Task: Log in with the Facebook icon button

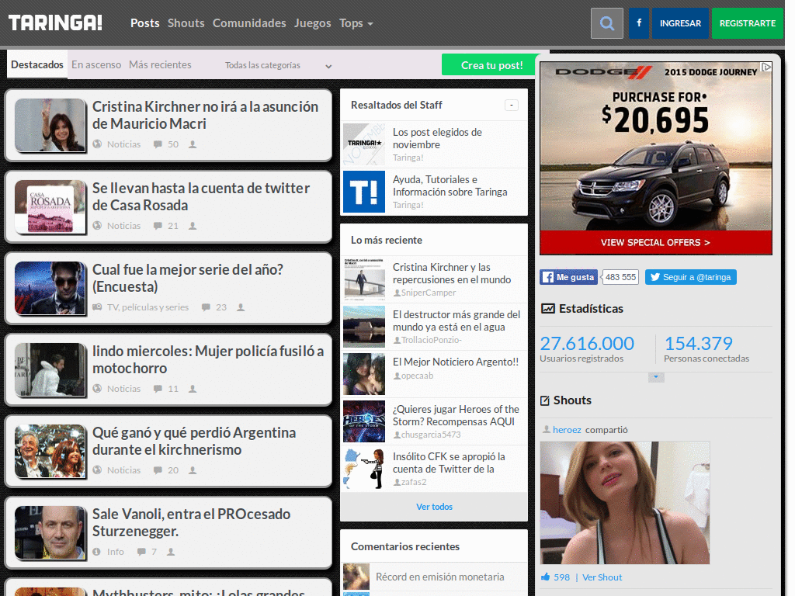Action: point(639,23)
